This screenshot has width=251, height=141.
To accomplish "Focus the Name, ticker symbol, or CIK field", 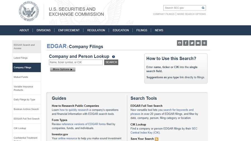I will tap(76, 62).
